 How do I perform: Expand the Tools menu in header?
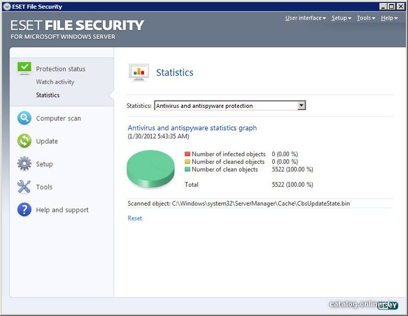pyautogui.click(x=365, y=18)
